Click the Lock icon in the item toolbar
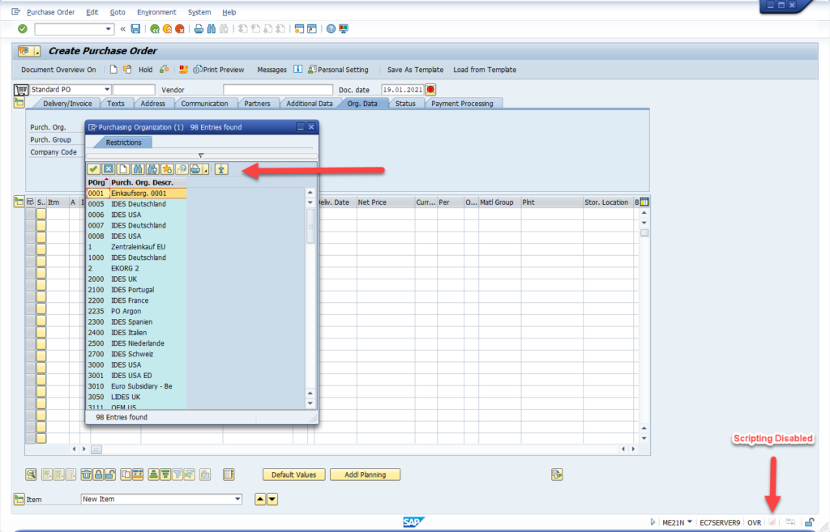 pos(98,475)
